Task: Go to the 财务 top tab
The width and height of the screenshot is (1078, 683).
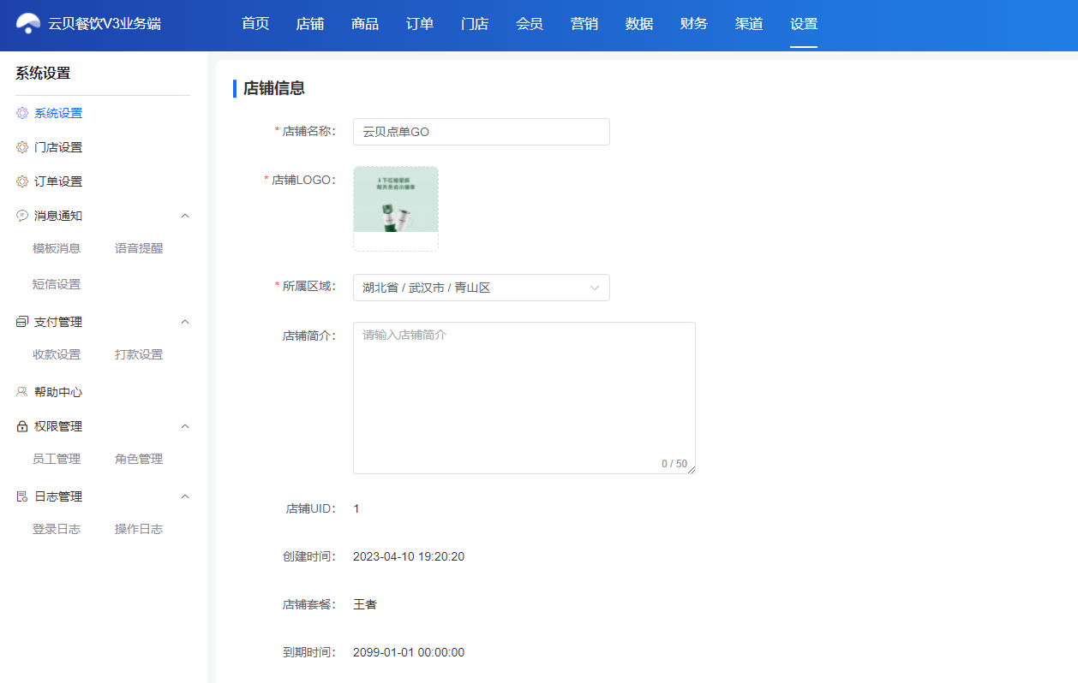Action: 694,24
